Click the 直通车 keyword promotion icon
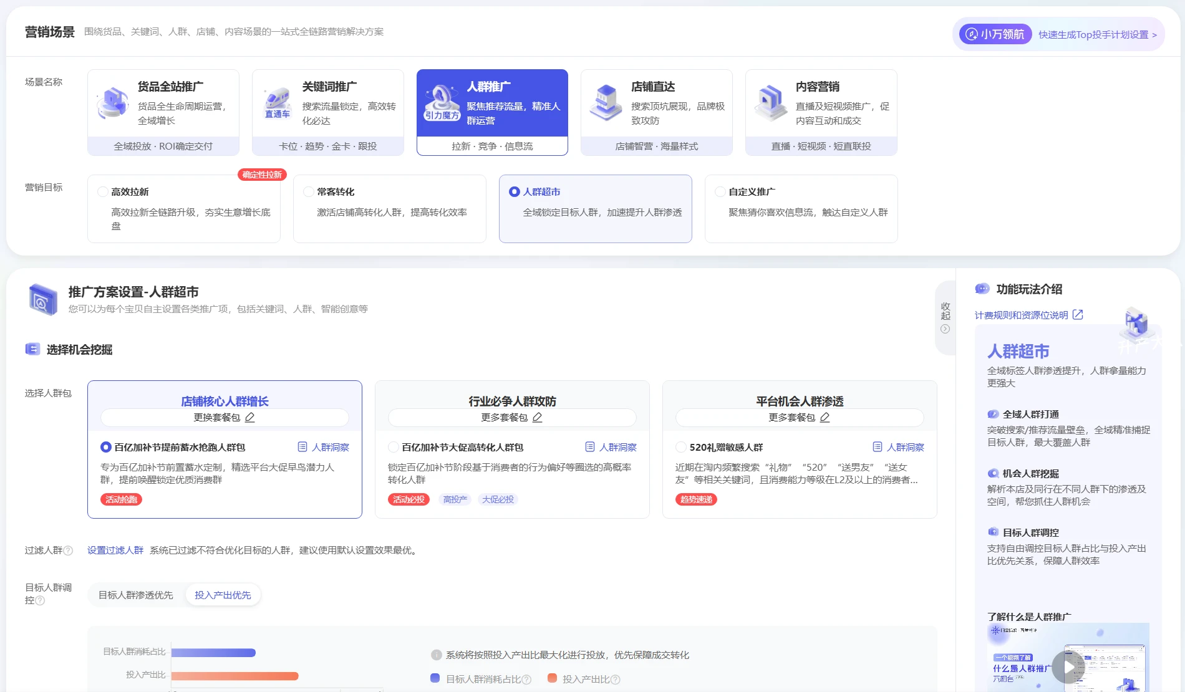 point(278,103)
